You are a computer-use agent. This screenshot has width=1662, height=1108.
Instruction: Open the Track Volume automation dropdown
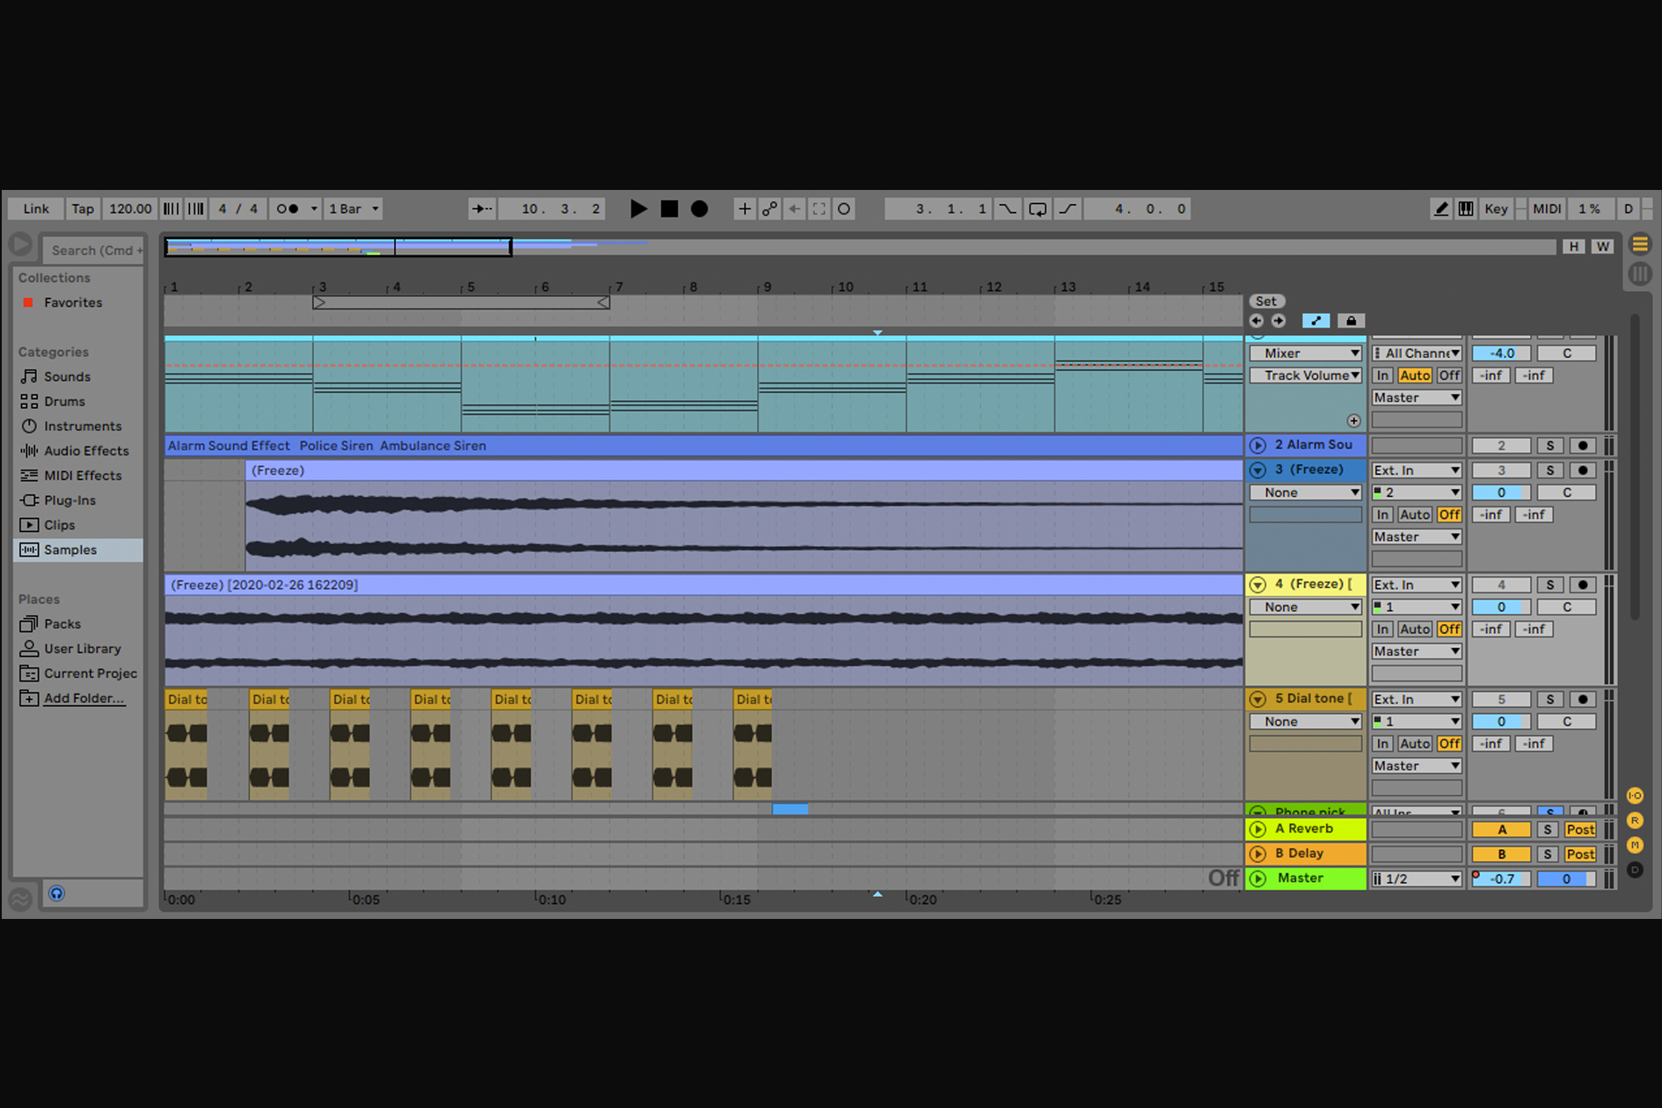[1306, 375]
